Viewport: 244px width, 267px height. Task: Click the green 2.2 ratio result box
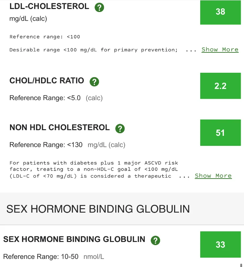(221, 86)
